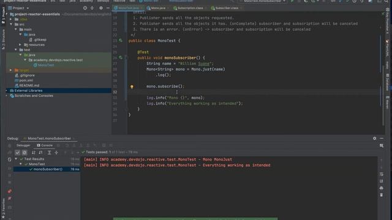Image resolution: width=392 pixels, height=220 pixels.
Task: Expand the target folder in project tree
Action: 11,70
